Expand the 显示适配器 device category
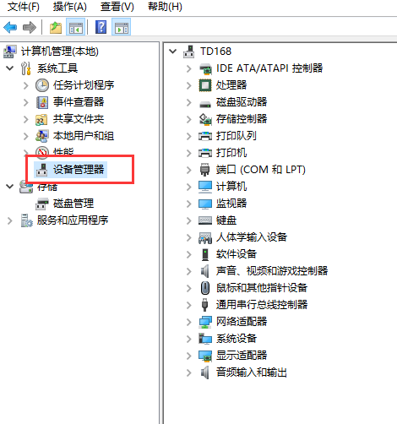Screen dimensions: 397x424 pos(189,356)
